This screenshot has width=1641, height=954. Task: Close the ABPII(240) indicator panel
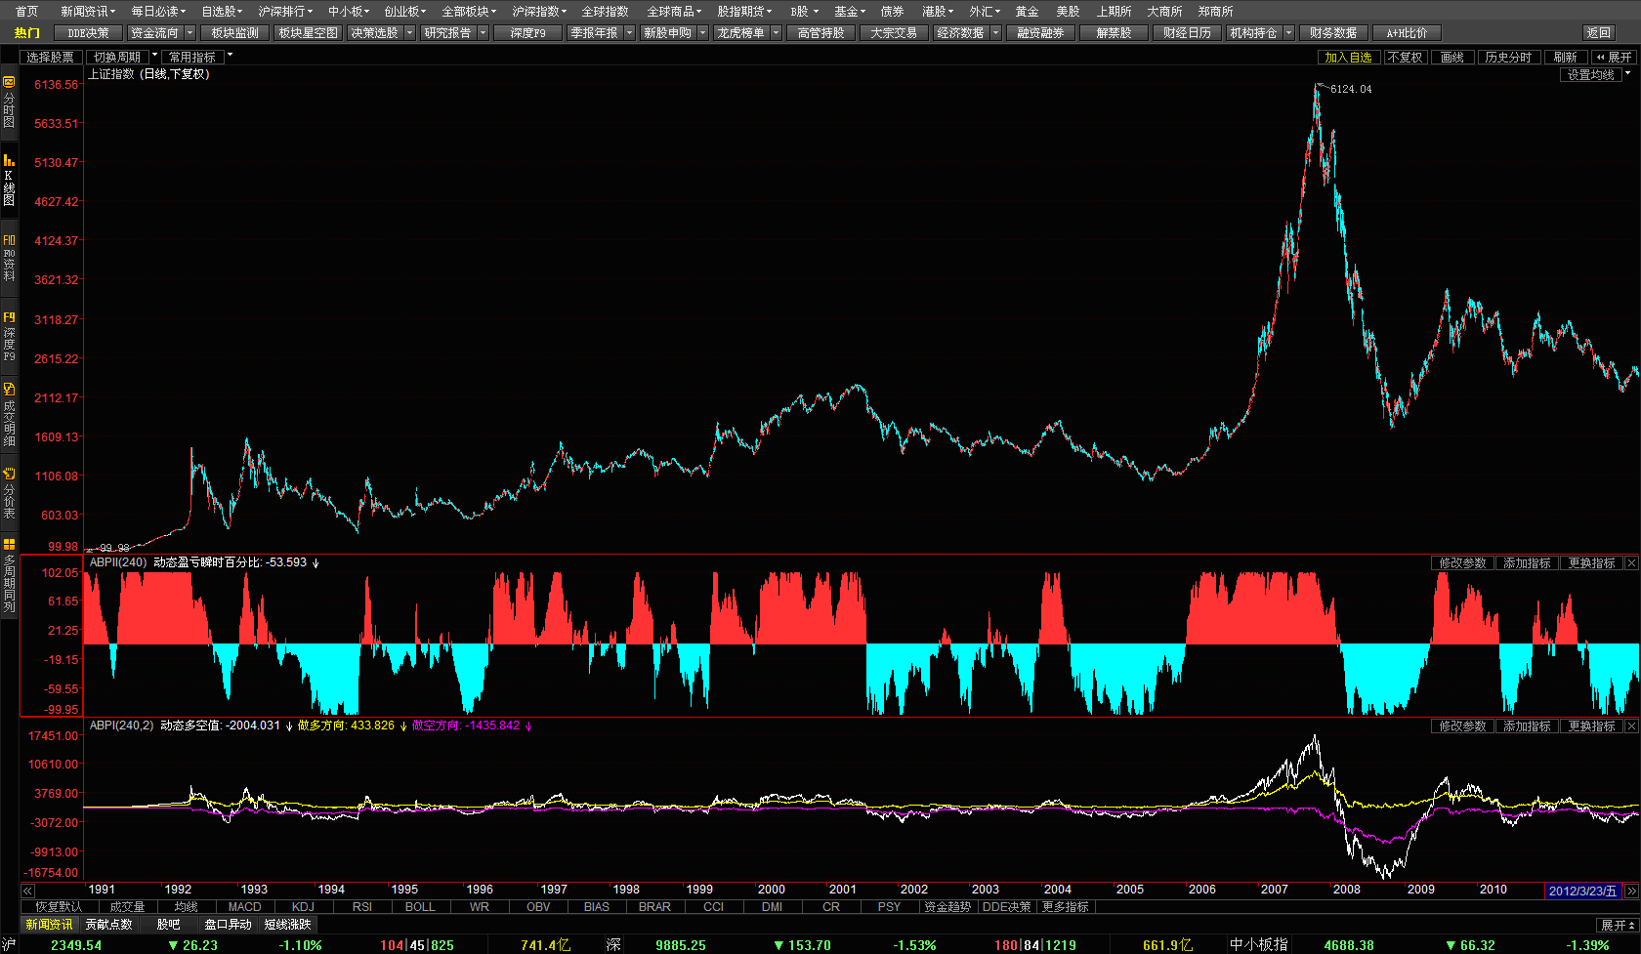1631,563
